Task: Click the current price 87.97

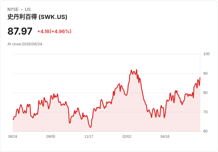Action: [20, 31]
